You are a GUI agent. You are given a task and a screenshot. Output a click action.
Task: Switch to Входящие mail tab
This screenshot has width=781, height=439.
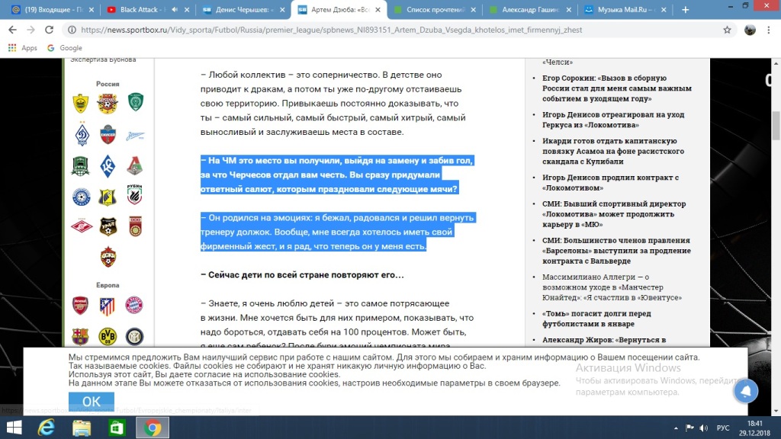pyautogui.click(x=53, y=9)
